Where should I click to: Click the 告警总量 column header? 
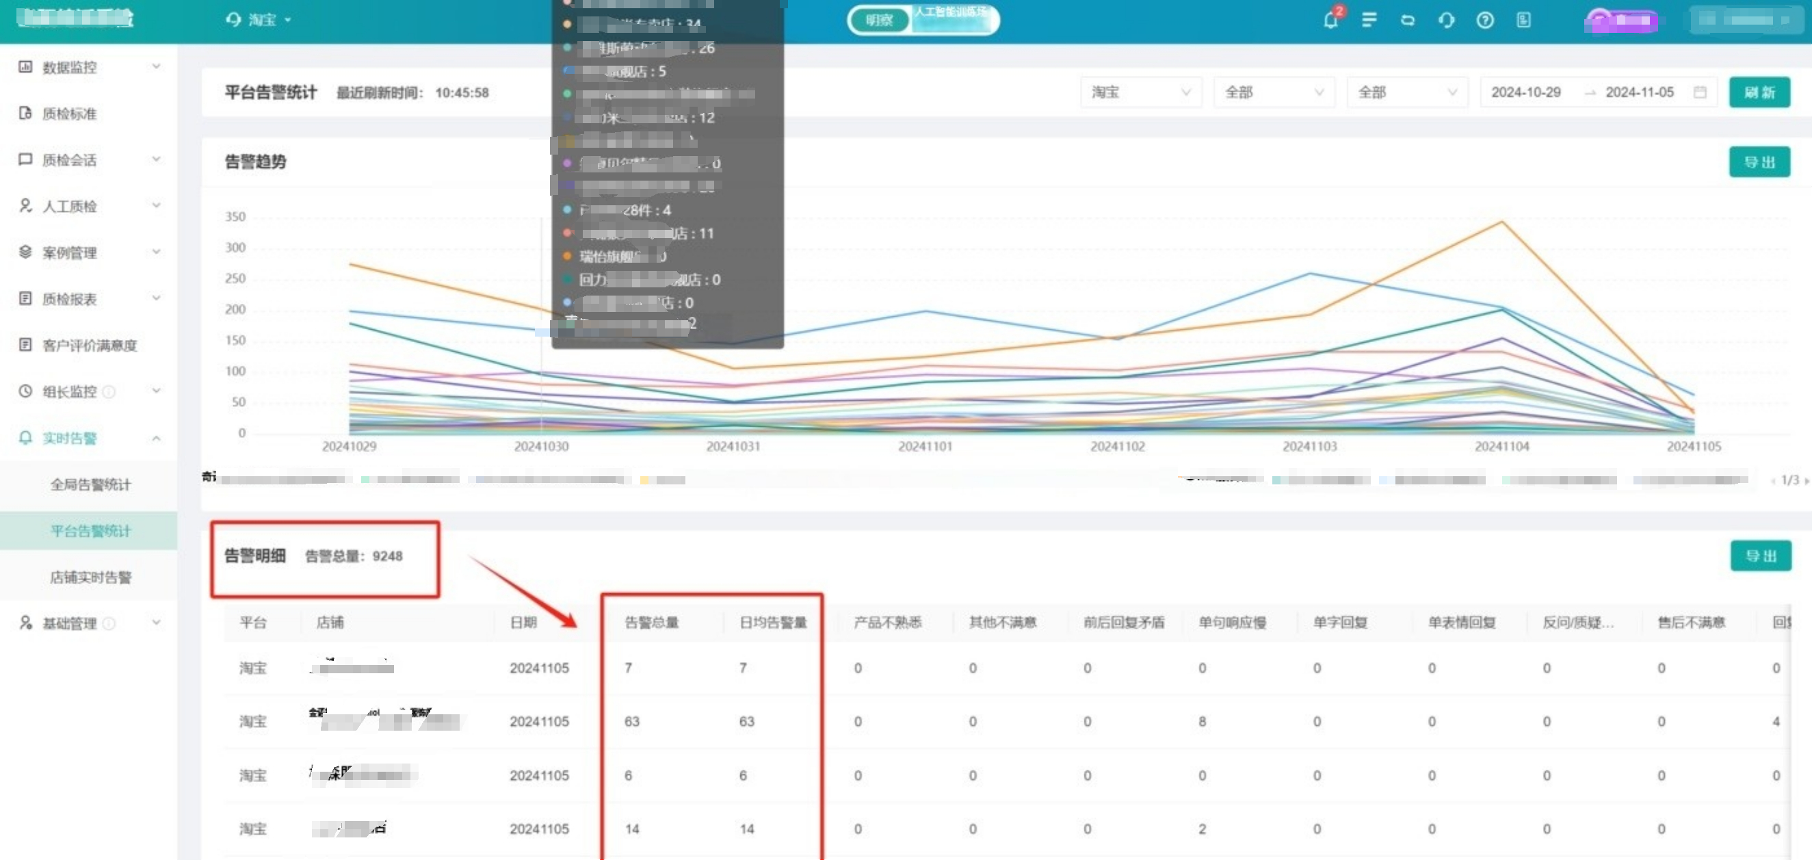coord(651,622)
